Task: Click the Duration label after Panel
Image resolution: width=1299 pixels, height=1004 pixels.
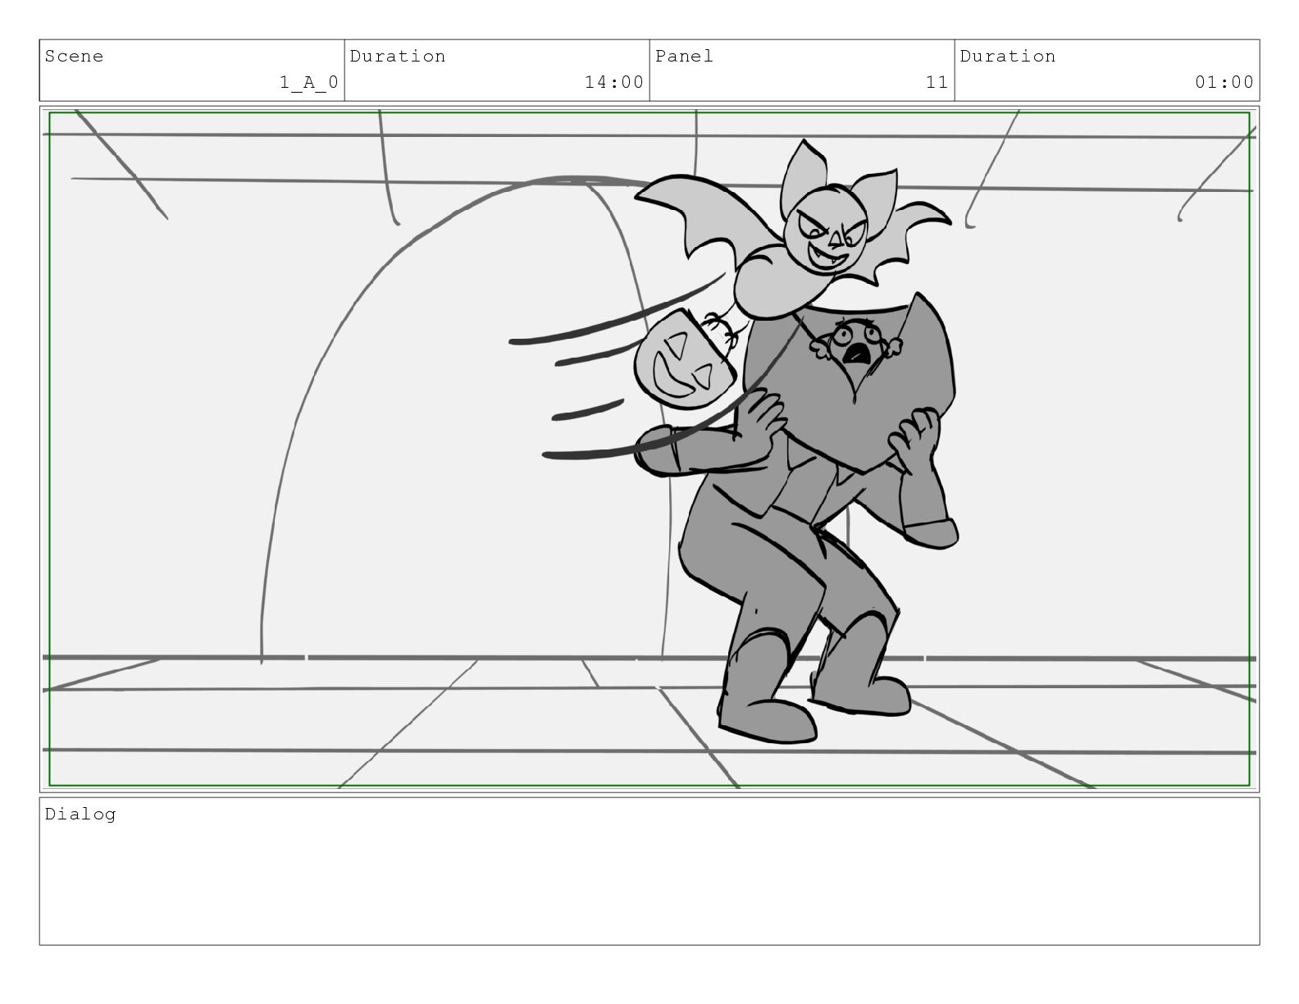Action: [x=1008, y=56]
